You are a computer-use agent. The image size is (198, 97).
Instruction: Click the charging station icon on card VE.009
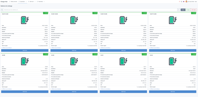coord(25,61)
